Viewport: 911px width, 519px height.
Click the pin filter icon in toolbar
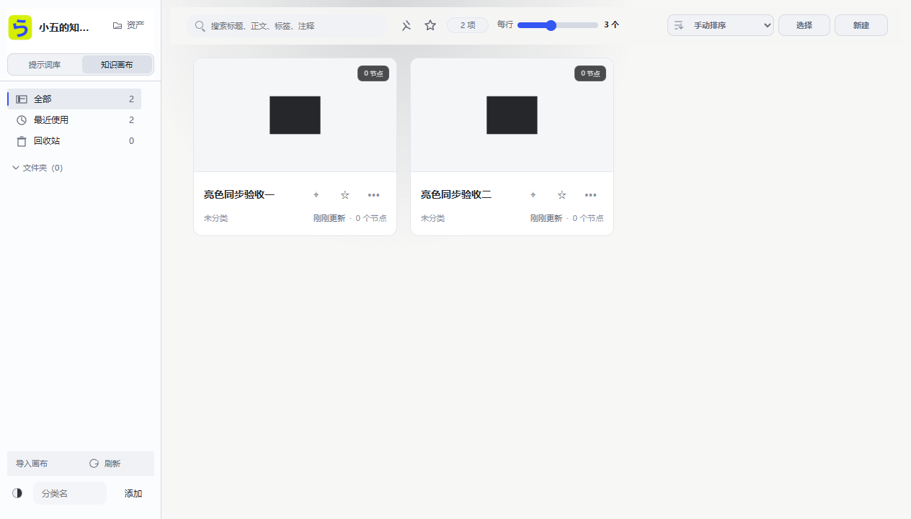(406, 25)
